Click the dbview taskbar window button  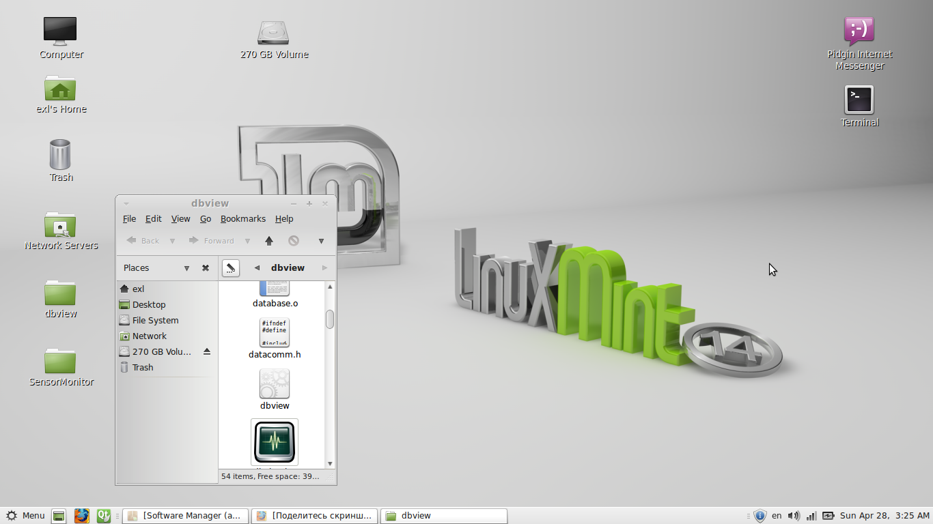pos(443,516)
